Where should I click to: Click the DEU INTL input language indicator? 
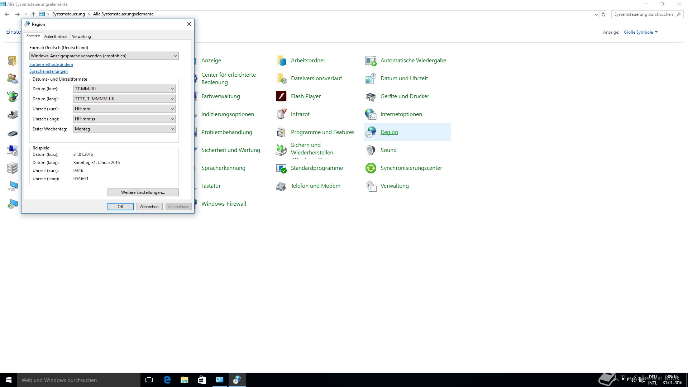pyautogui.click(x=653, y=380)
